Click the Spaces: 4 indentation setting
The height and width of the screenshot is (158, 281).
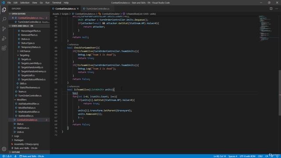click(x=233, y=156)
